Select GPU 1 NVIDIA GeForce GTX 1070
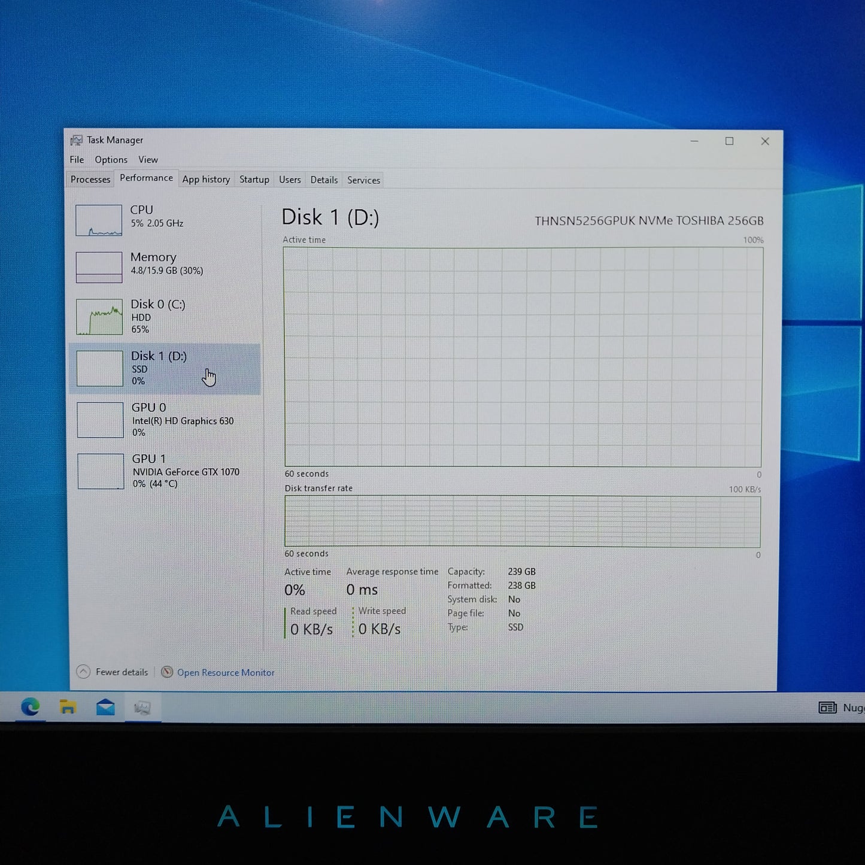 click(x=165, y=471)
